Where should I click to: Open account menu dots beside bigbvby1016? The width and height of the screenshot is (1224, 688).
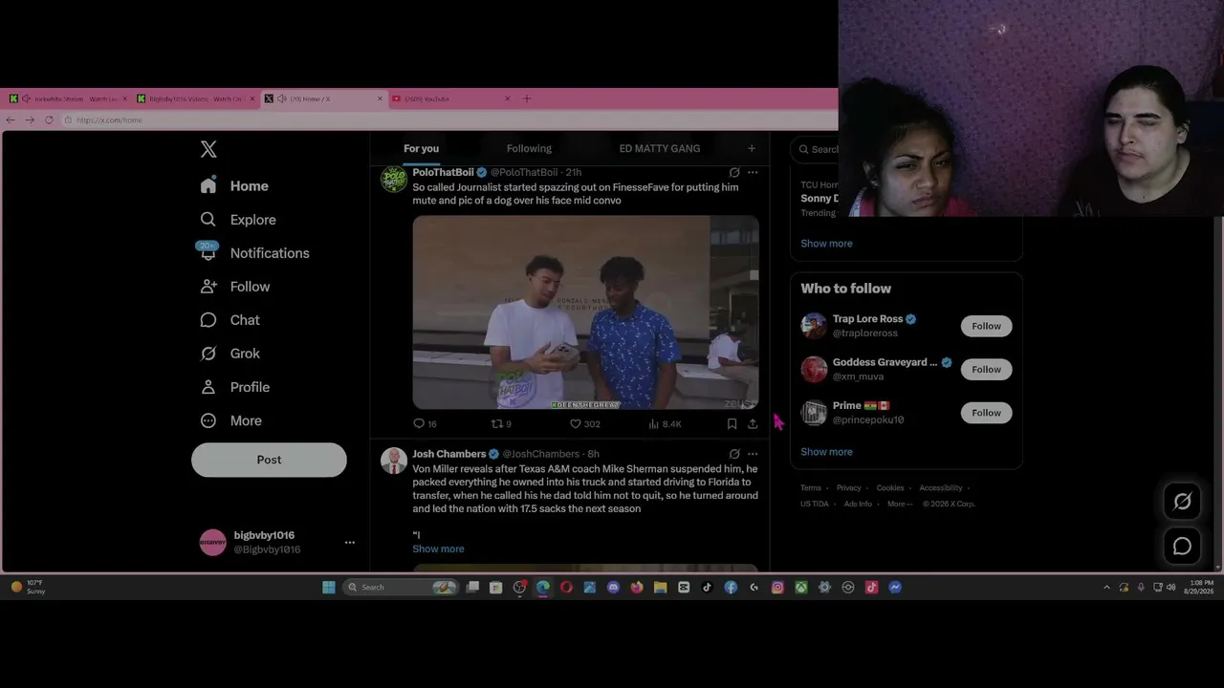click(x=350, y=543)
